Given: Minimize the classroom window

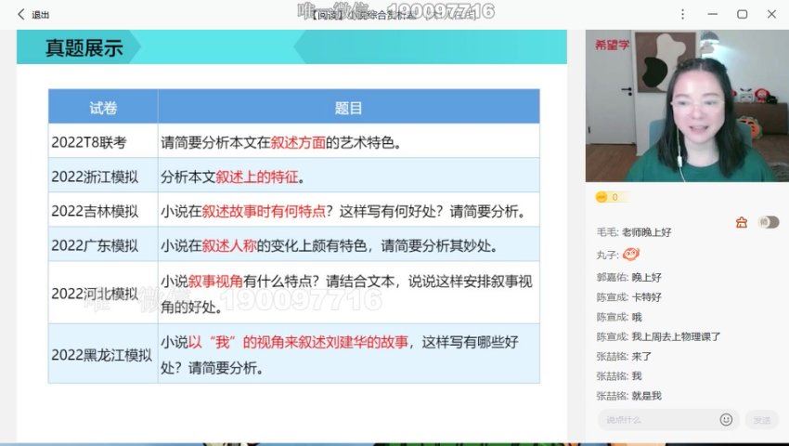Looking at the screenshot, I should 714,14.
